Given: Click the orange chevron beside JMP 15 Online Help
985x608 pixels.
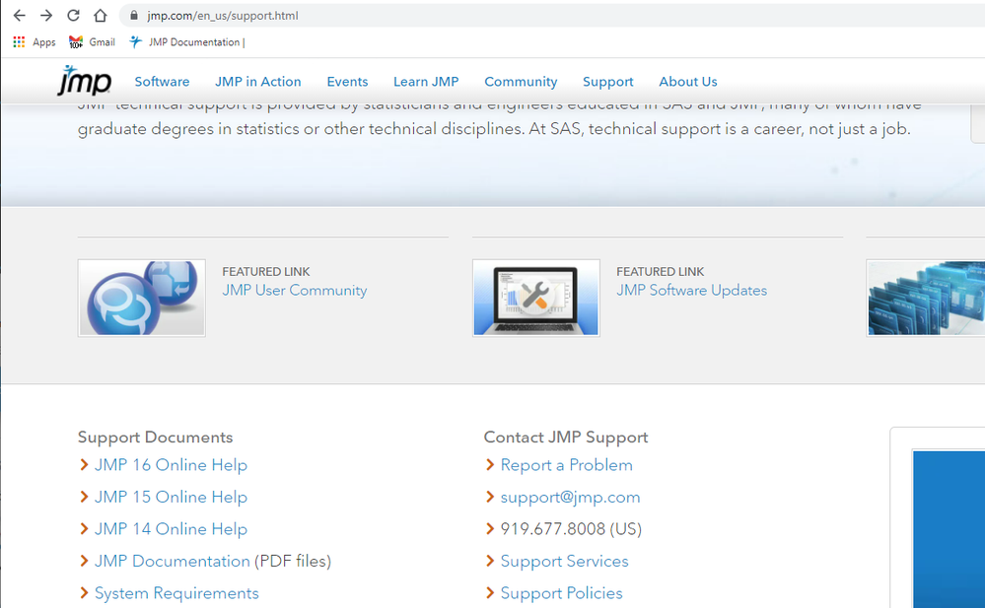Looking at the screenshot, I should (x=84, y=497).
